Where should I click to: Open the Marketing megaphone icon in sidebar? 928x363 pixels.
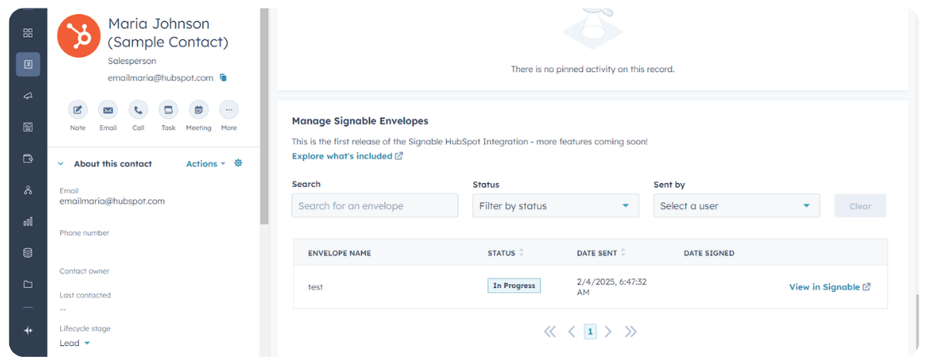click(28, 96)
